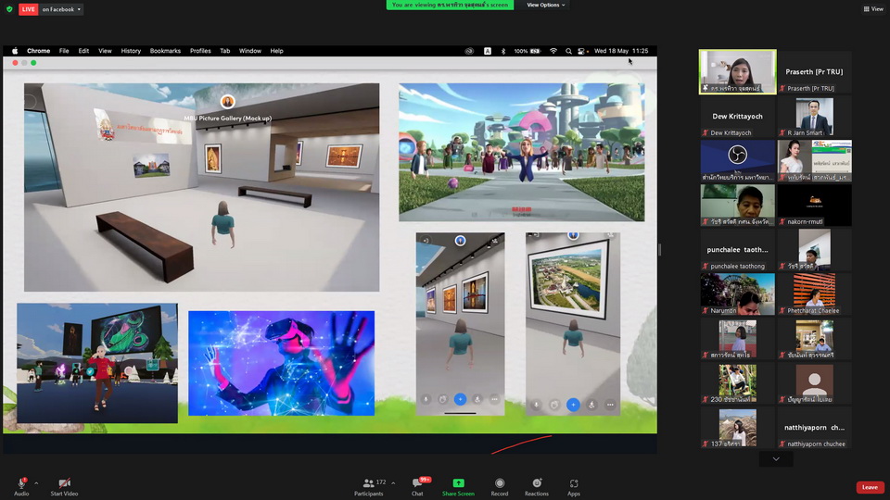Viewport: 890px width, 500px height.
Task: Open the Help menu
Action: pos(276,51)
